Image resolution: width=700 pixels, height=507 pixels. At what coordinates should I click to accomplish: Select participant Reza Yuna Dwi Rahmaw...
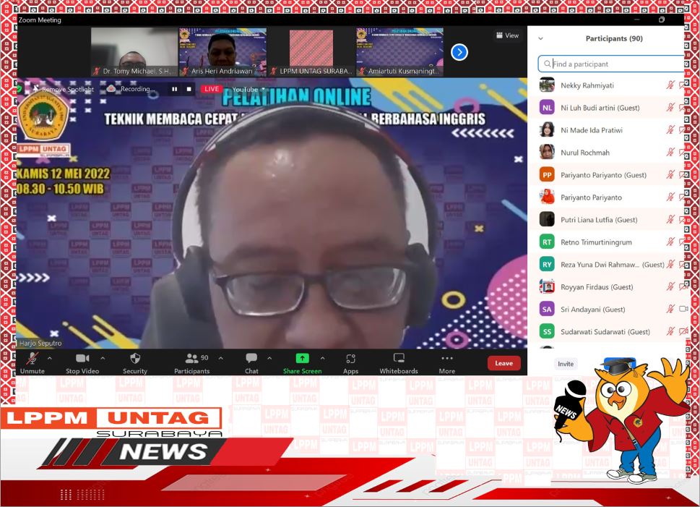pos(606,264)
